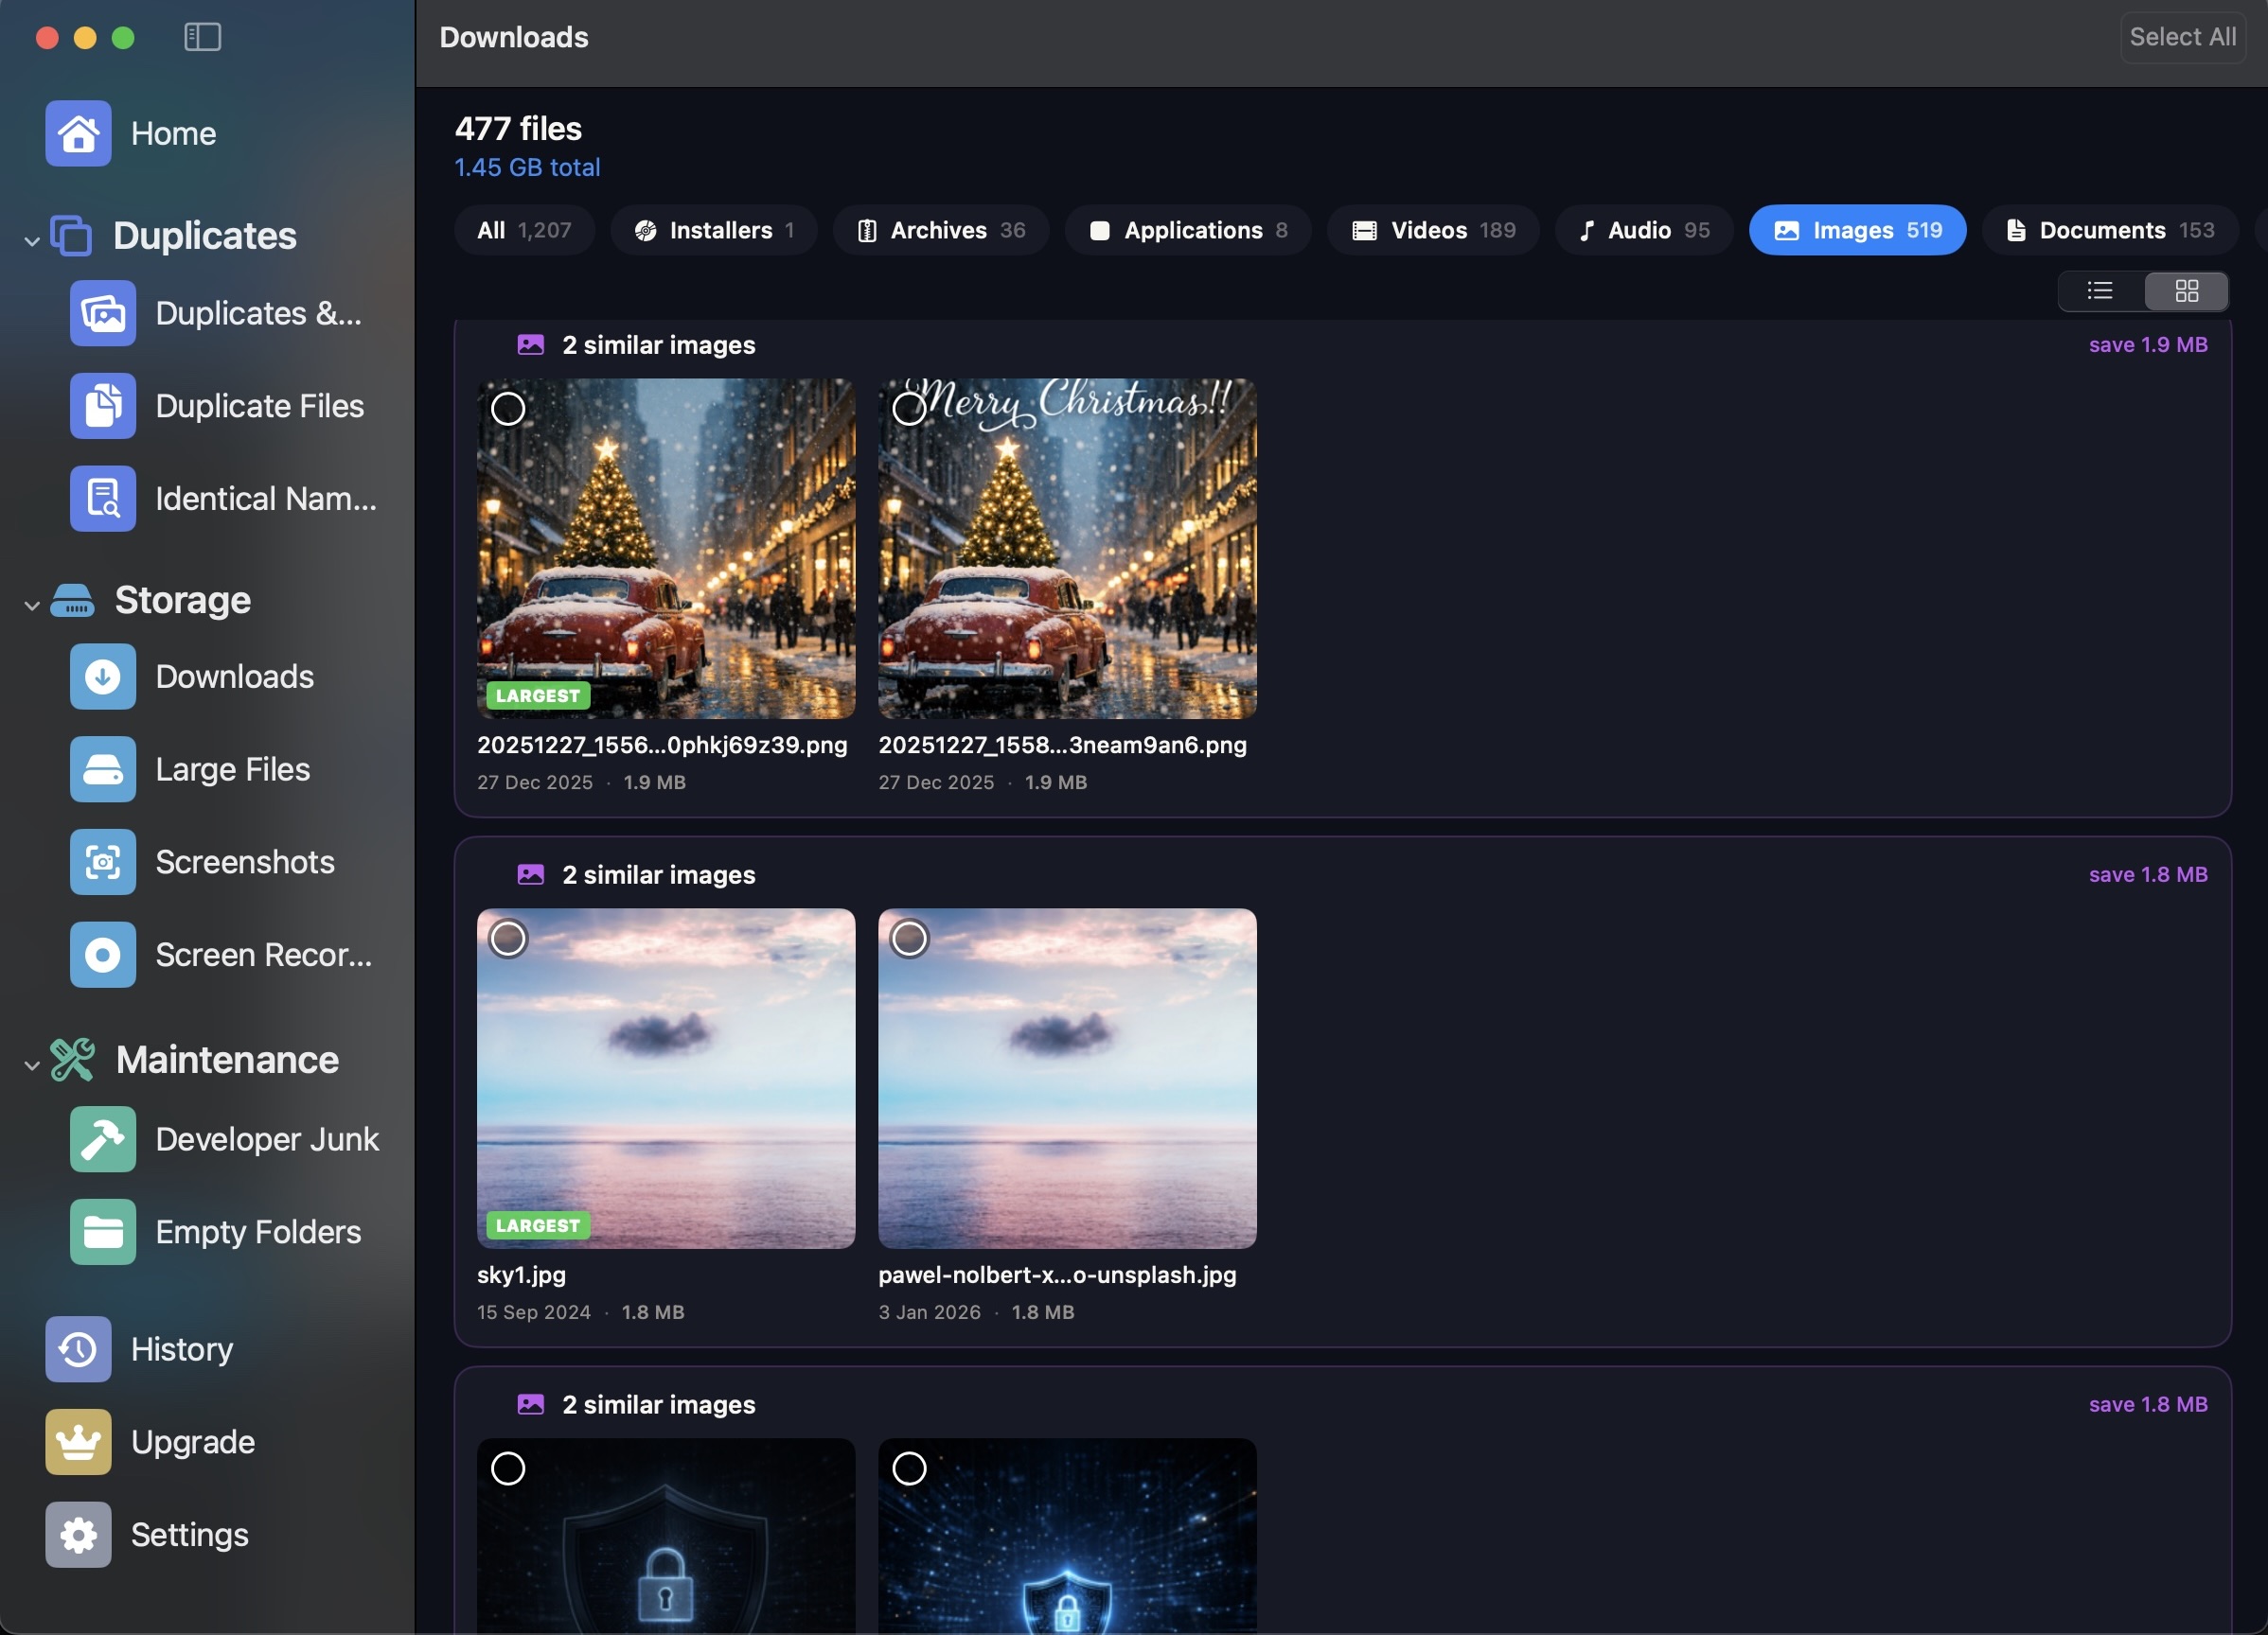Click image icon of first similar images group

pos(530,344)
